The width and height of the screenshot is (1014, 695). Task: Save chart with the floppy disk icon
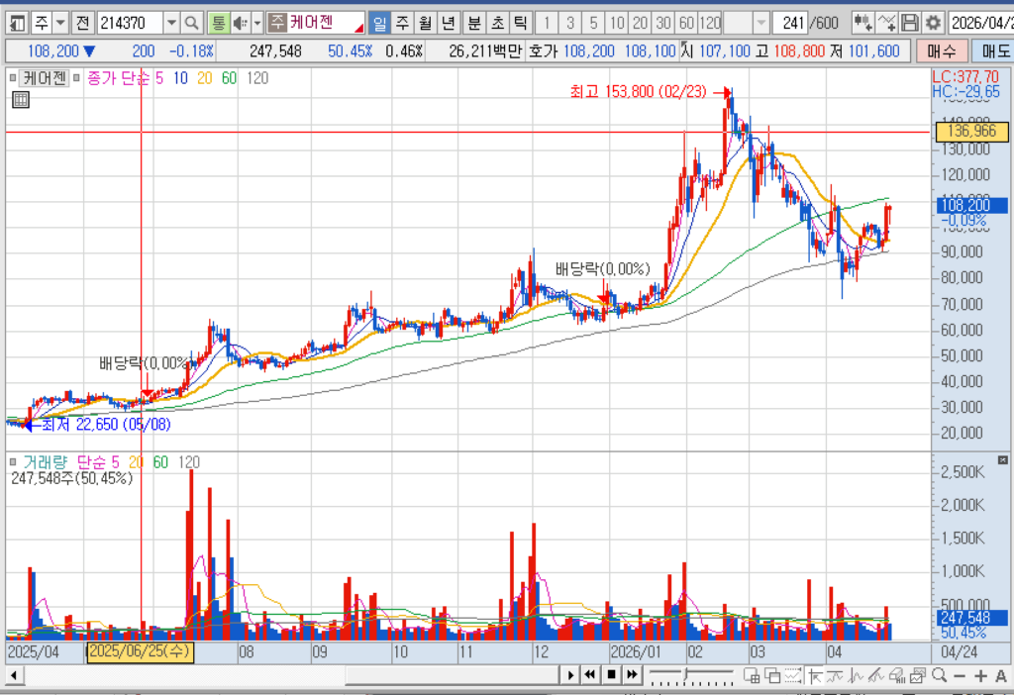pos(910,24)
